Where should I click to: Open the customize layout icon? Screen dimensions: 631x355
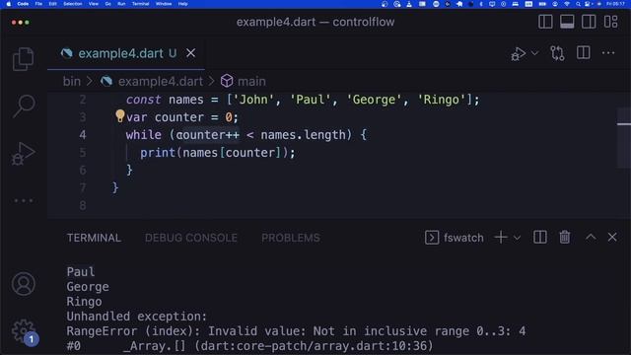[610, 22]
